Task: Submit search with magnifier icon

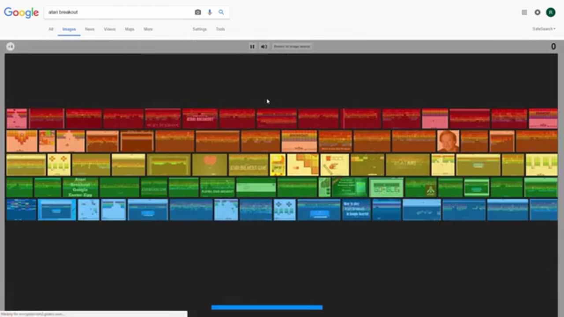Action: (x=221, y=12)
